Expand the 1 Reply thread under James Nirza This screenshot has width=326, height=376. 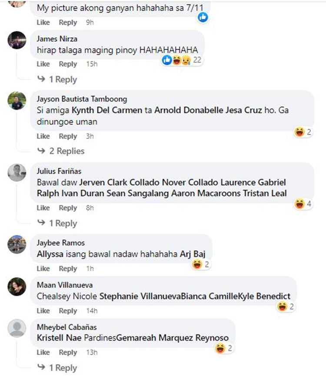point(57,79)
